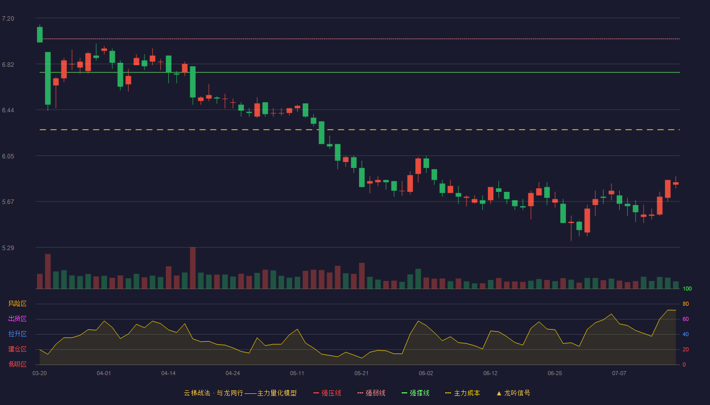
Task: Toggle the 主力成本 legend entry
Action: pyautogui.click(x=463, y=393)
